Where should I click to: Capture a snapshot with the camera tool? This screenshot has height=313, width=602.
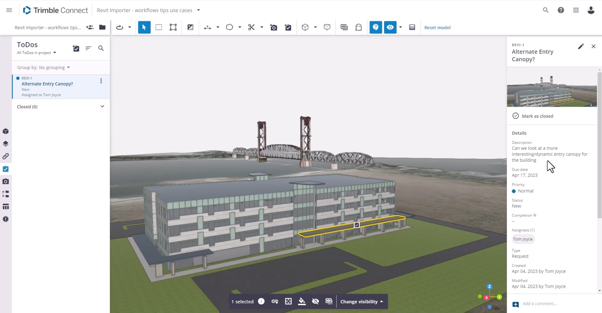tap(273, 27)
